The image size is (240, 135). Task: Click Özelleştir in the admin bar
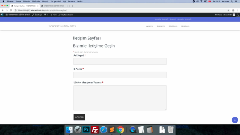coord(37,15)
